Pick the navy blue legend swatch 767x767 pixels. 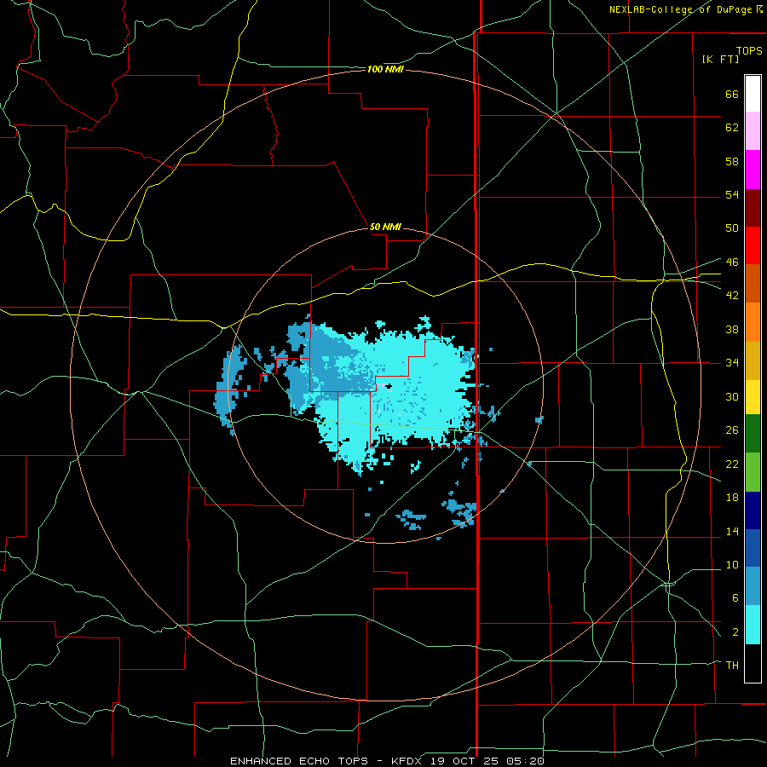(x=753, y=510)
